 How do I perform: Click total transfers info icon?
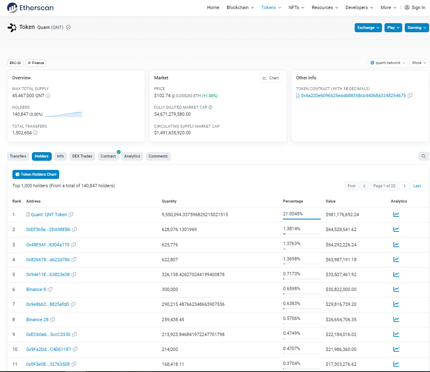[35, 133]
